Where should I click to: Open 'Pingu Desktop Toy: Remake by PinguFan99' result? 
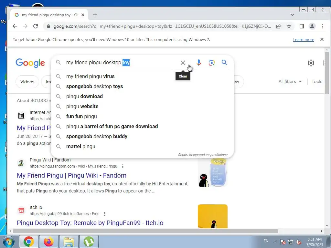point(90,223)
